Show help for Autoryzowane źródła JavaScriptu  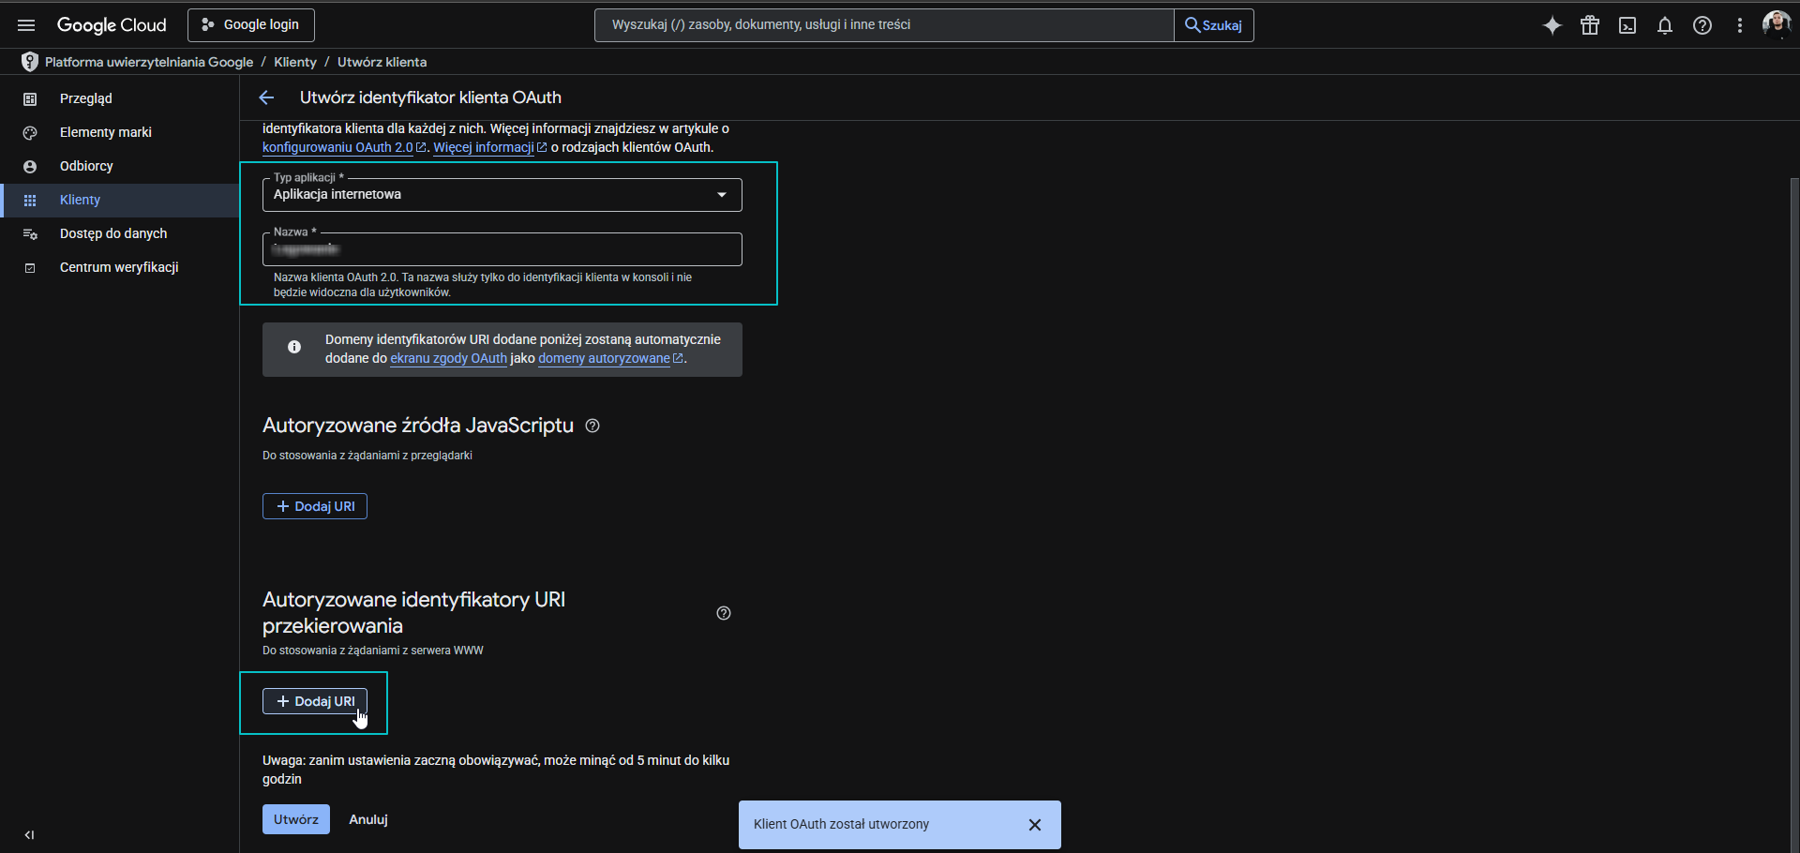[592, 426]
